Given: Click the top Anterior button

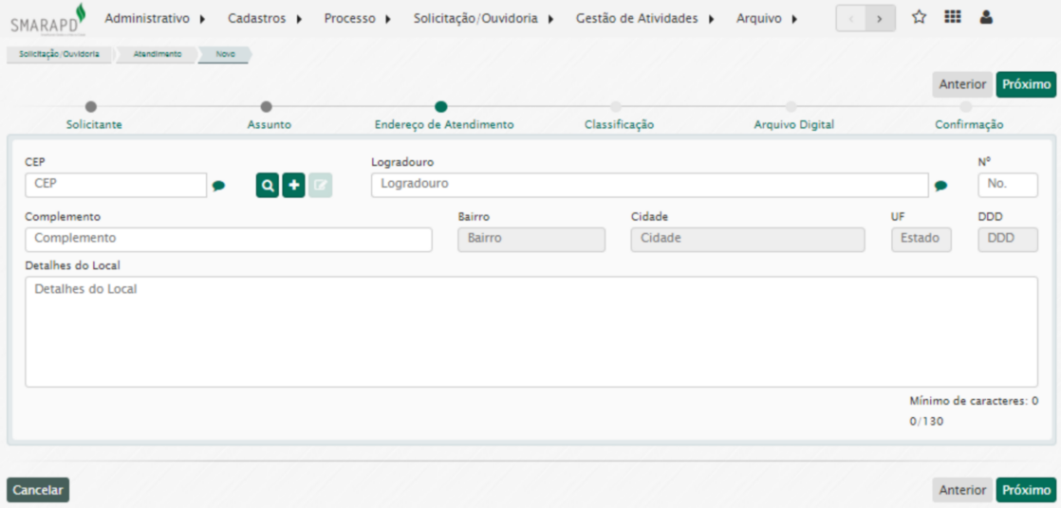Looking at the screenshot, I should point(962,84).
